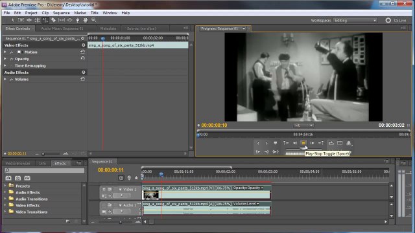
Task: Switch to Audio Mixer tab
Action: (62, 28)
